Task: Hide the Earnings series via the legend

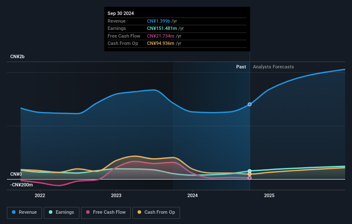Action: click(x=61, y=212)
